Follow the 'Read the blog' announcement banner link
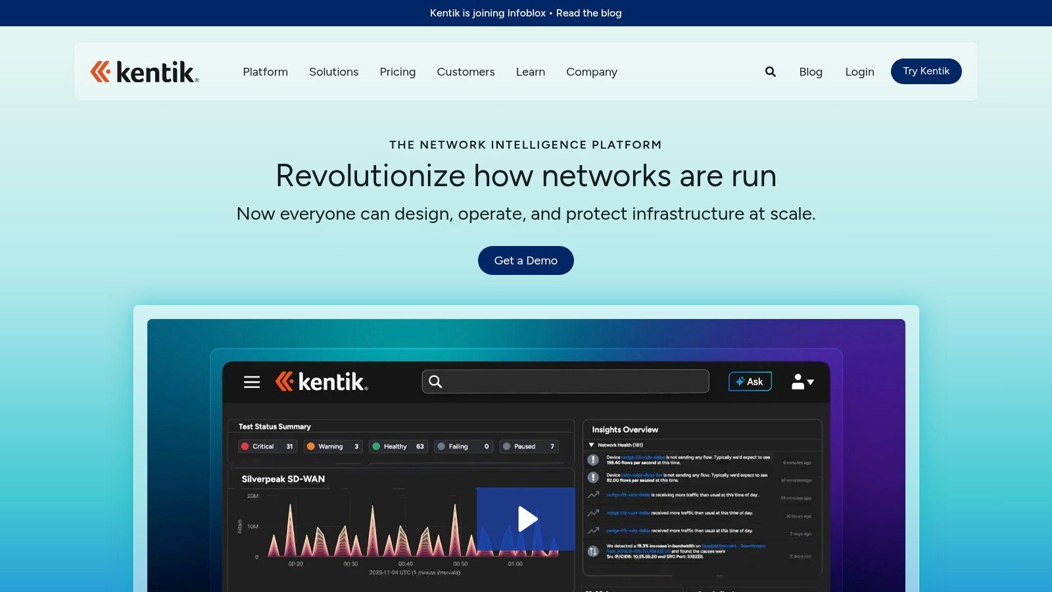This screenshot has height=592, width=1052. (589, 13)
